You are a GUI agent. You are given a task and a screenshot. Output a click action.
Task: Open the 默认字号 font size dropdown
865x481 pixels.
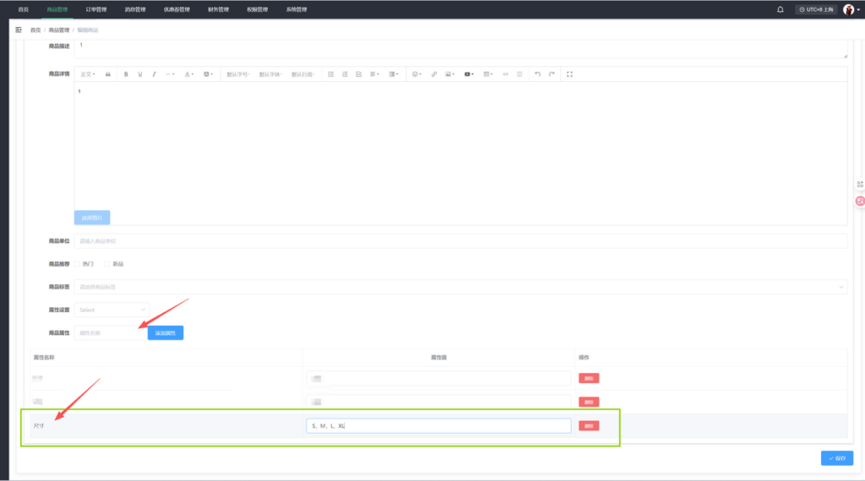(x=238, y=74)
